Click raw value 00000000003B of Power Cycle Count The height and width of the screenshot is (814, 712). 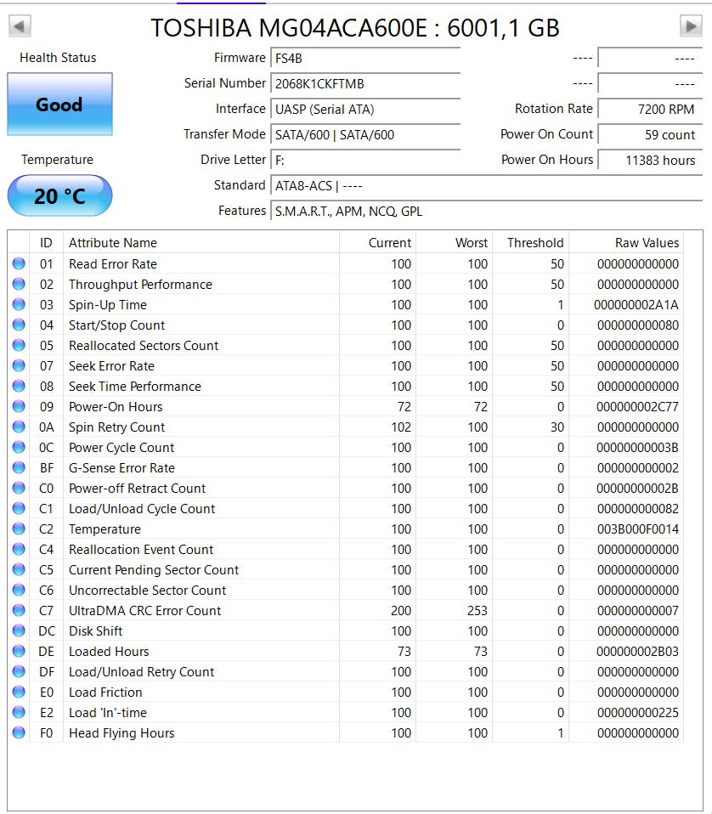(x=637, y=447)
